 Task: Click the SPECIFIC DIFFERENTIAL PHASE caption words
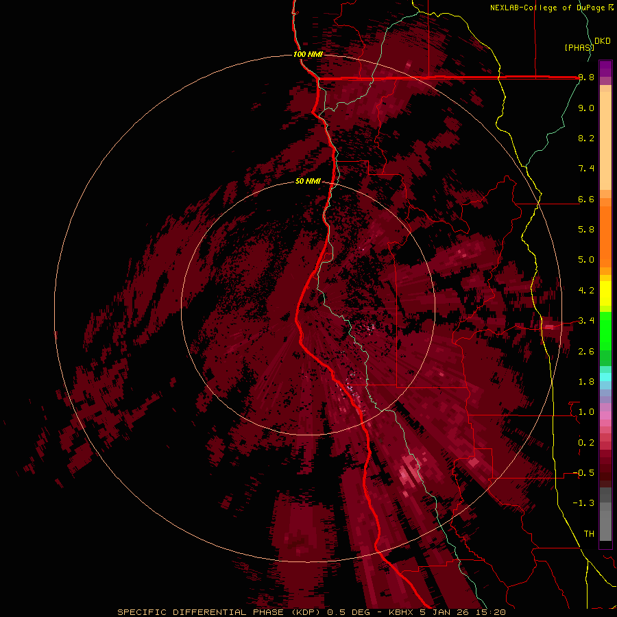[x=200, y=612]
